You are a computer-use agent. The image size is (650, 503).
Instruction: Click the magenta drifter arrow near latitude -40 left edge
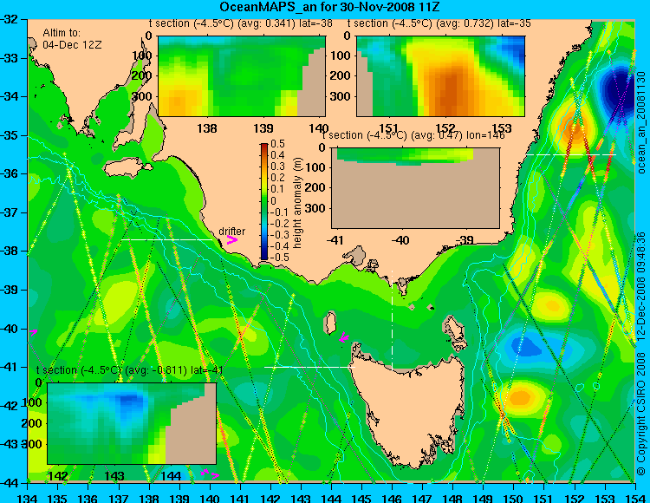(33, 332)
